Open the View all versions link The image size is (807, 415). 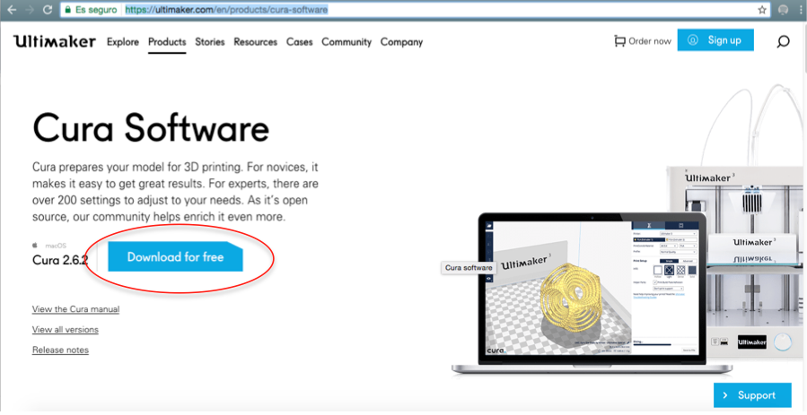click(x=65, y=330)
